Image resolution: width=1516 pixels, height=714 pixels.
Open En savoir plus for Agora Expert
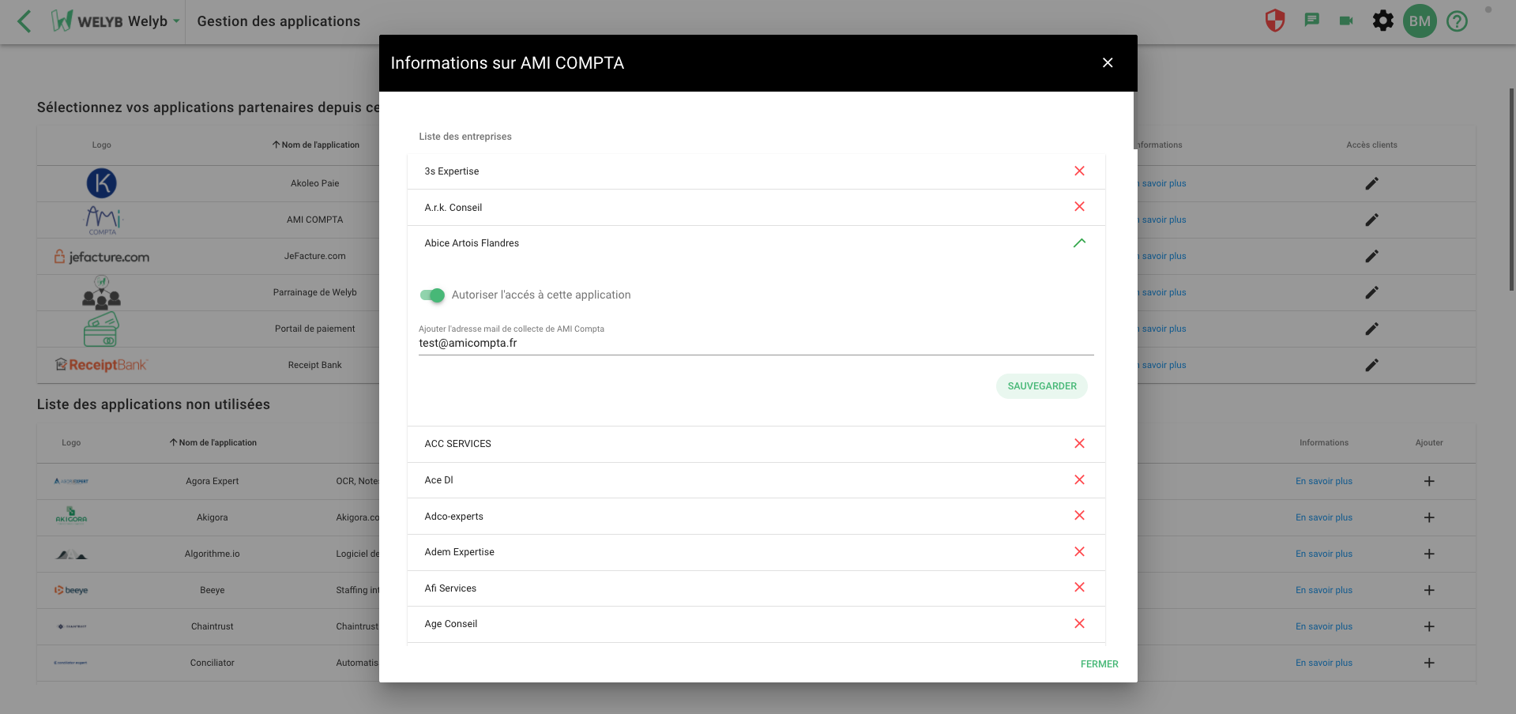(1324, 481)
